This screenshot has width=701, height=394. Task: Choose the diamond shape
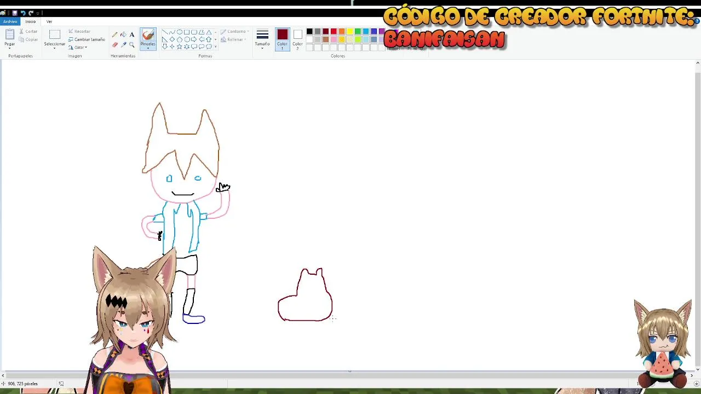pyautogui.click(x=172, y=39)
